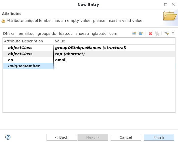Open the help question mark icon
The image size is (178, 145).
pos(8,137)
